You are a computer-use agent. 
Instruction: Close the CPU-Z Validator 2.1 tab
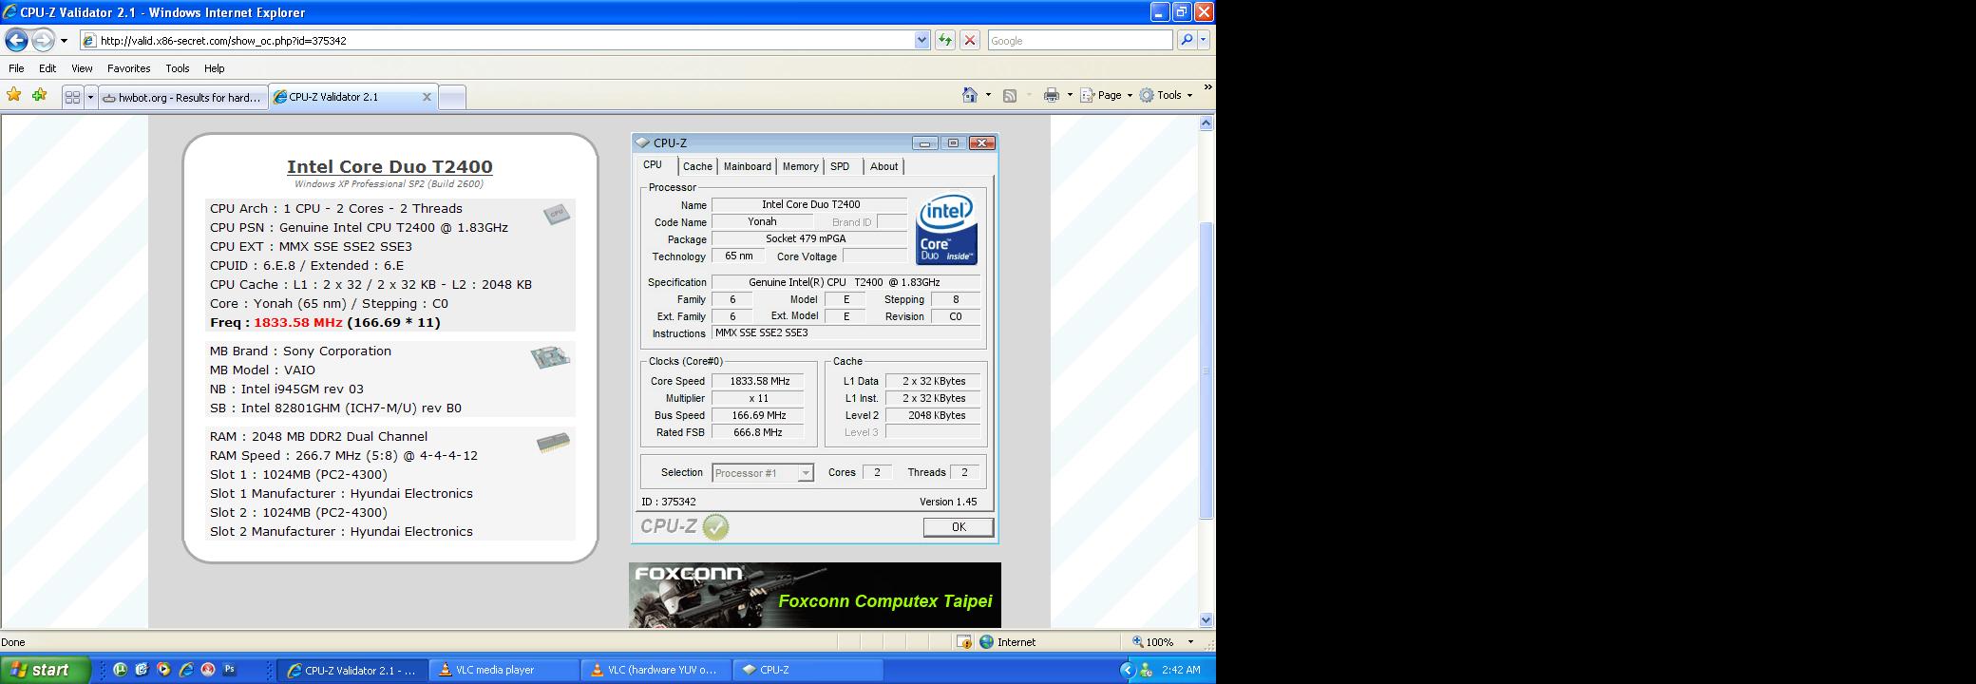click(x=427, y=97)
